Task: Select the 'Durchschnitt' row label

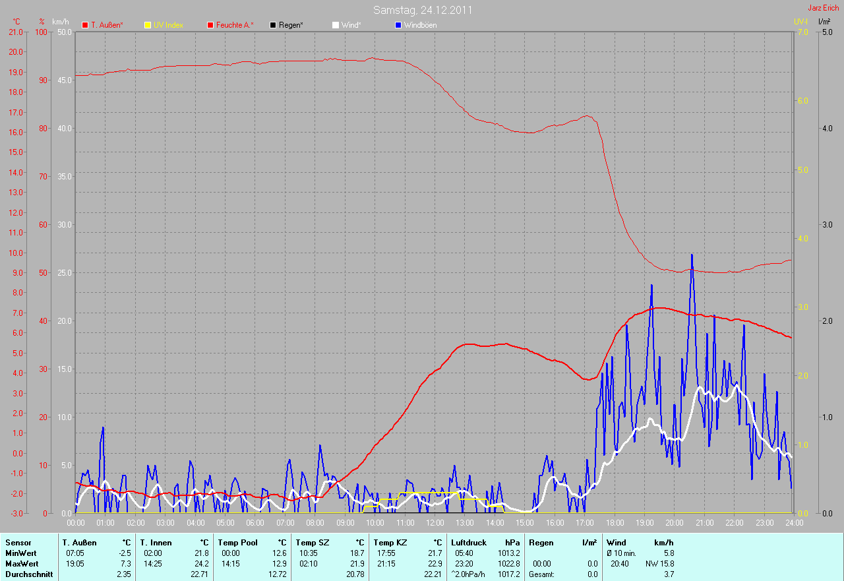Action: 28,574
